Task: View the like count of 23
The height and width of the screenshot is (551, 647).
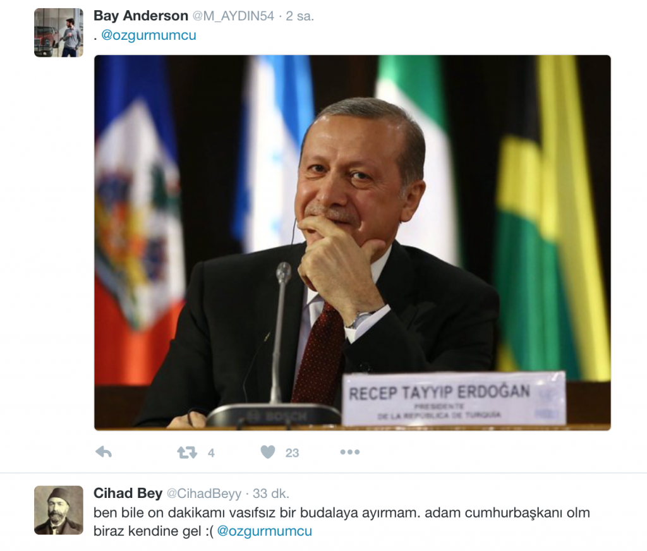Action: [292, 453]
